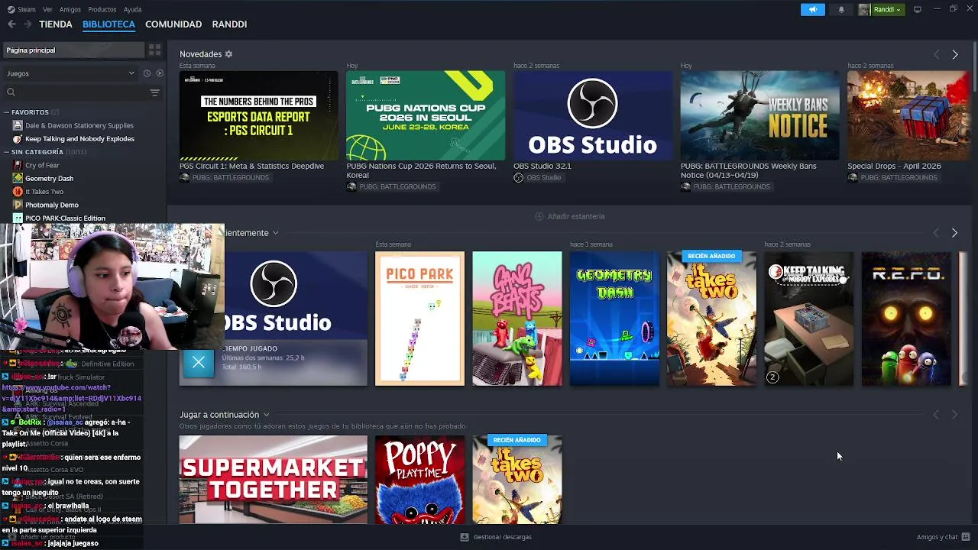Open the Amigos menu
Screen dimensions: 978x550
(x=70, y=9)
